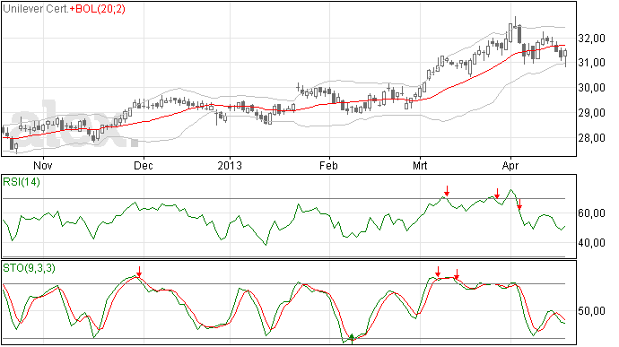Click the '28,00' price axis value
Viewport: 619px width, 347px height.
(591, 138)
